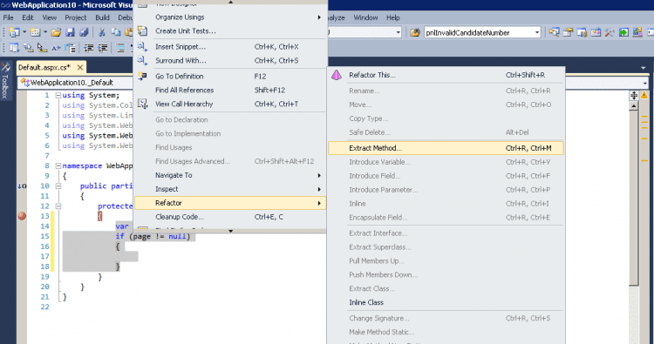The width and height of the screenshot is (654, 344).
Task: Open the Edit menu
Action: pos(28,17)
